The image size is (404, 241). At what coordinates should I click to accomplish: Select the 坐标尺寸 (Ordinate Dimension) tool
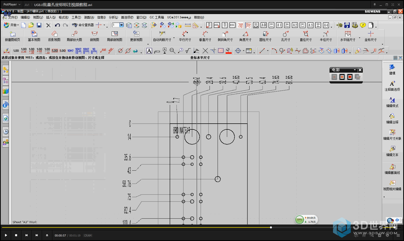coord(371,36)
